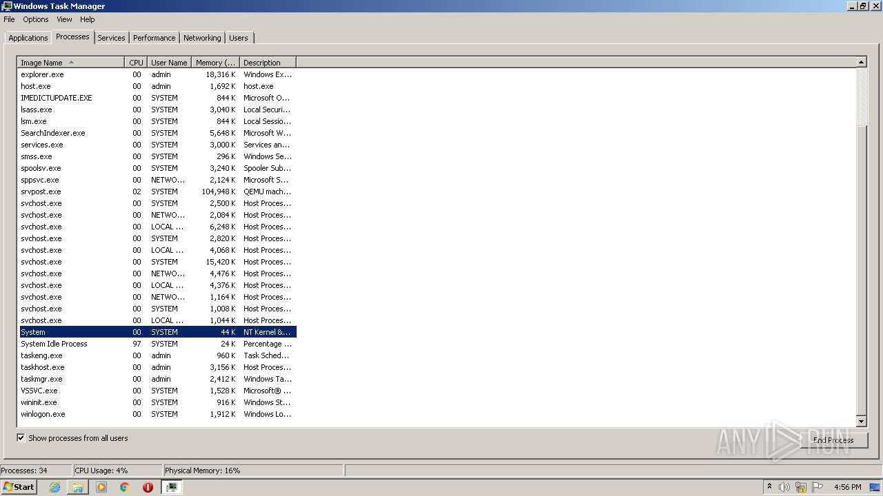Viewport: 883px width, 496px height.
Task: Select IMEDICTUPDATE.EXE in the list
Action: pyautogui.click(x=157, y=98)
